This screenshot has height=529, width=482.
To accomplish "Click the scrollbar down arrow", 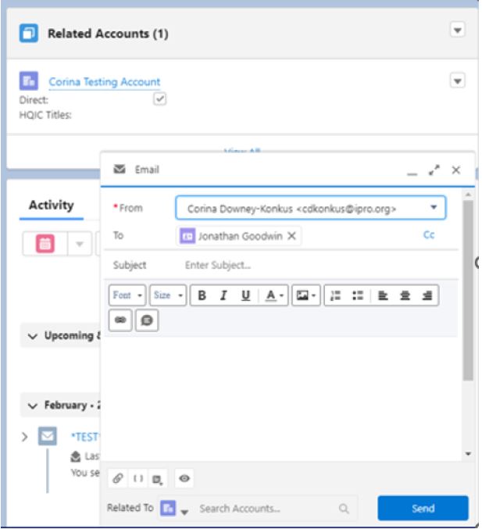I will tap(468, 454).
